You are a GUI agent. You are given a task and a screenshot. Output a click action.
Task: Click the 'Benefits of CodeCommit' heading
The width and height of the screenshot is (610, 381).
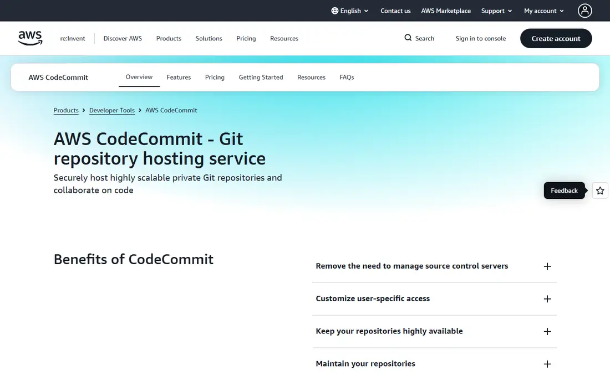134,259
